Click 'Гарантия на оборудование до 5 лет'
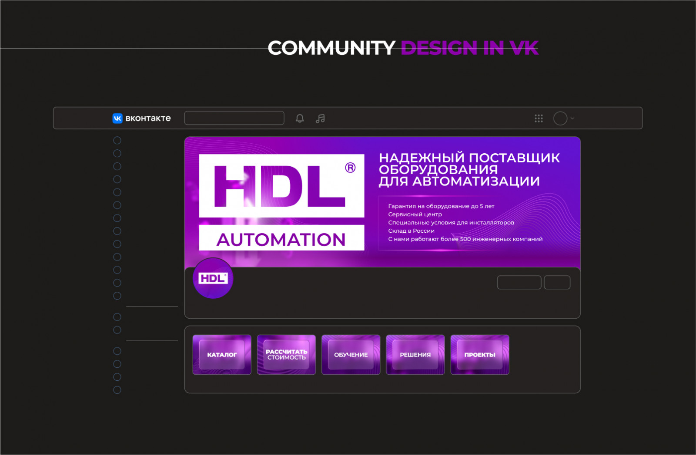Viewport: 696px width, 455px height. (x=441, y=206)
